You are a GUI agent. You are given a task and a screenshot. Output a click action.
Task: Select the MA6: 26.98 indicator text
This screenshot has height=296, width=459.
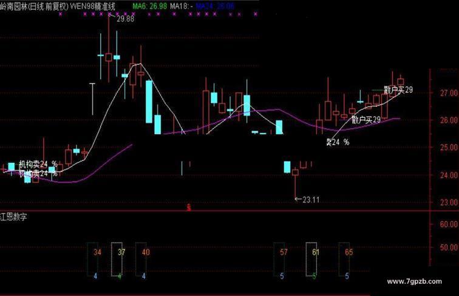point(150,6)
